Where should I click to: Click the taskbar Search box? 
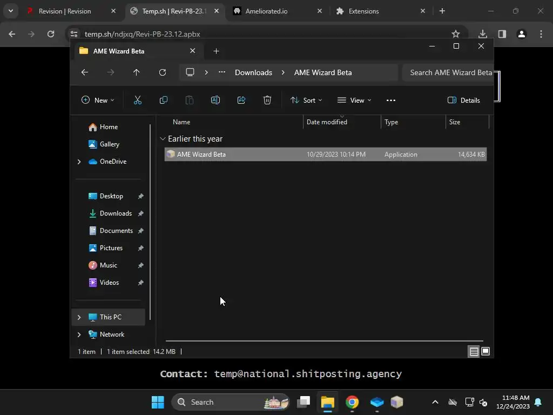231,402
